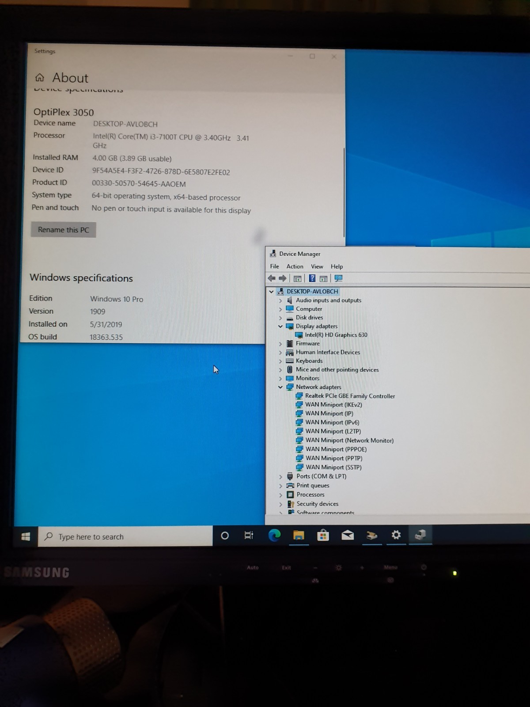Open the Action menu in Device Manager
The image size is (530, 707).
coord(295,266)
